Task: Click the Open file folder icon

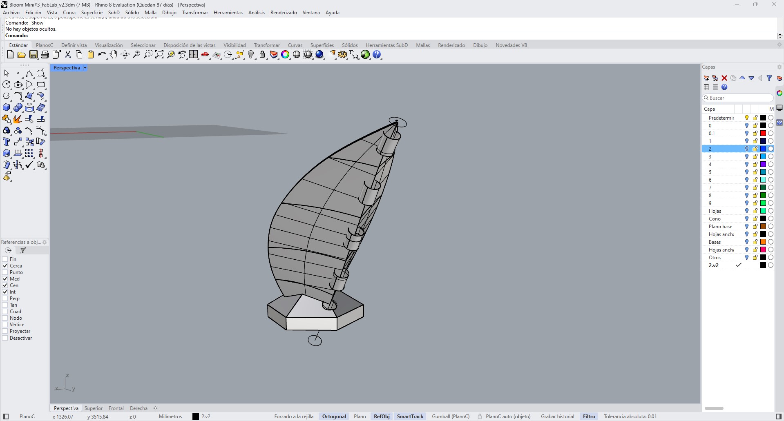Action: click(x=22, y=54)
